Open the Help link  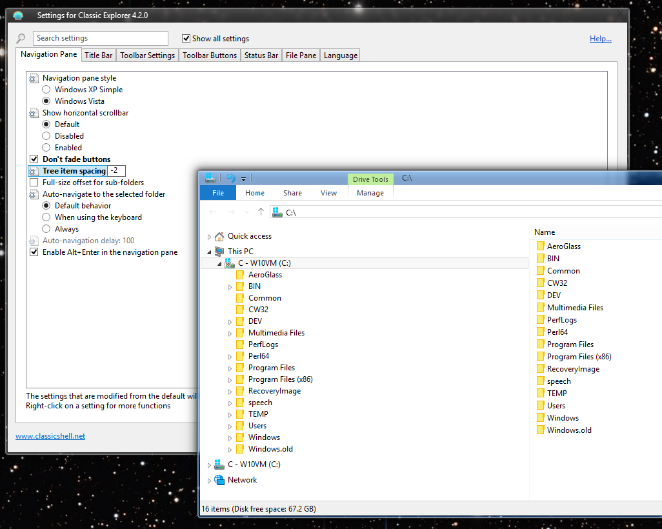point(600,39)
